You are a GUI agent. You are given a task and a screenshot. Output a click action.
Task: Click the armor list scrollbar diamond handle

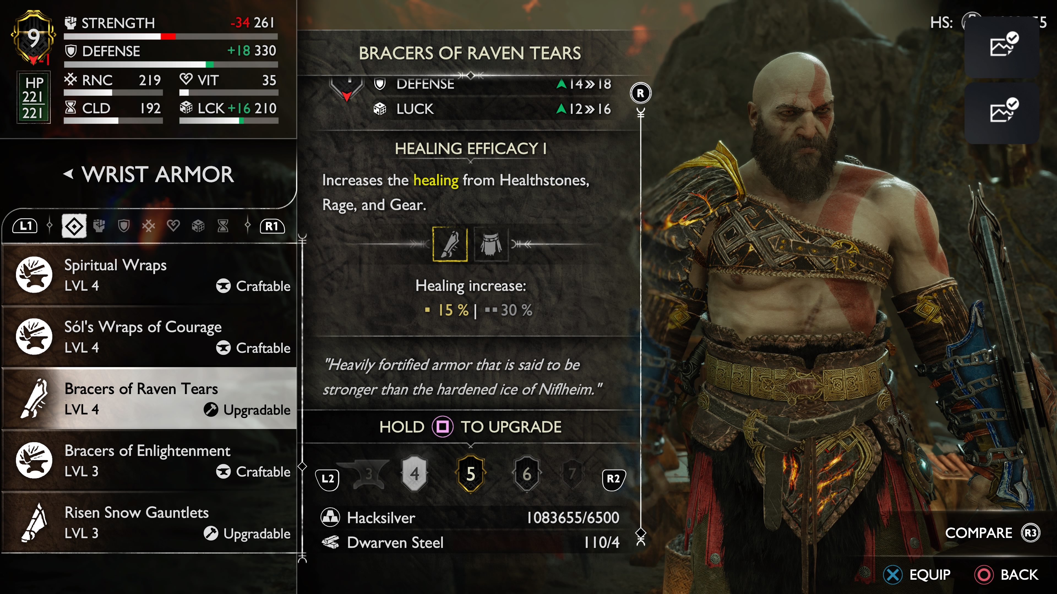pos(303,466)
